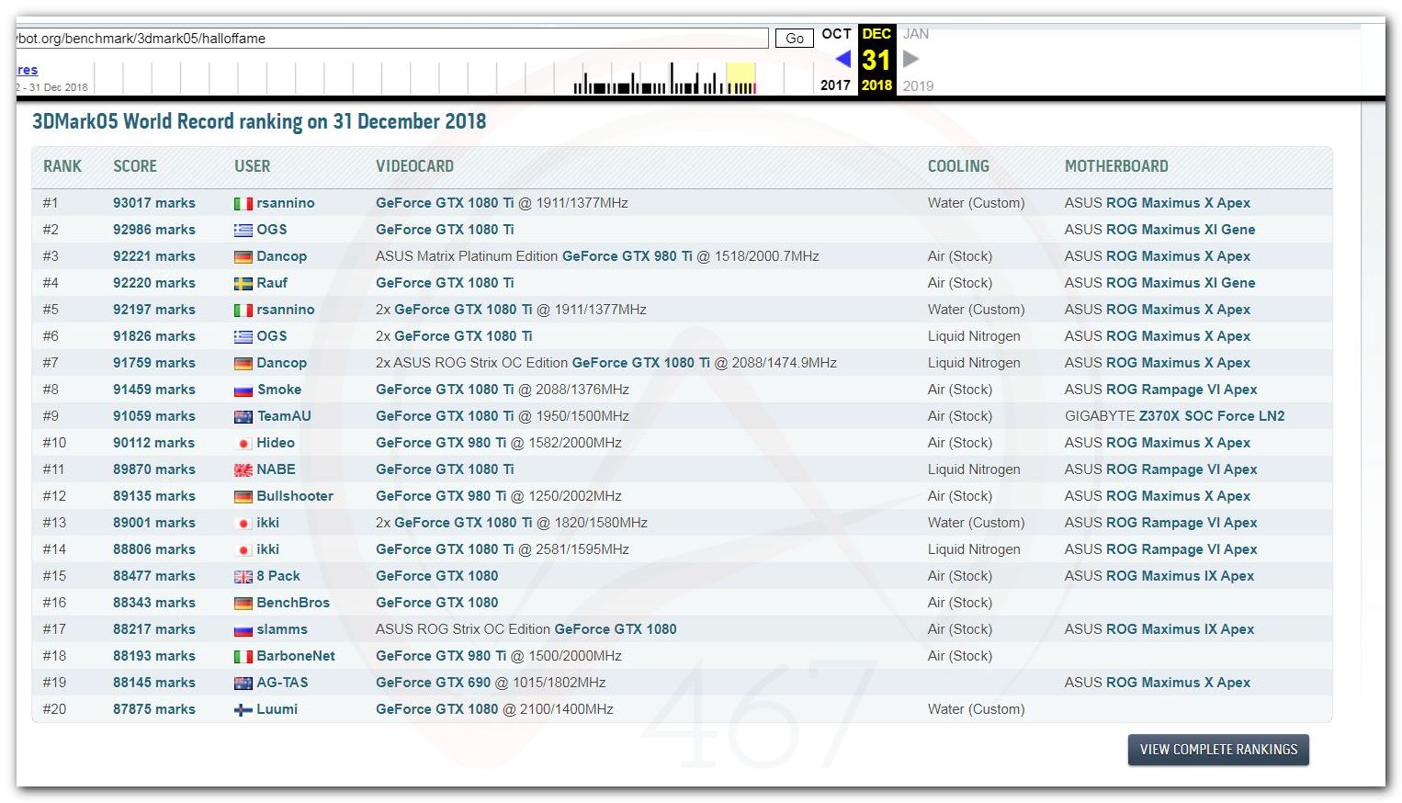This screenshot has width=1402, height=803.
Task: Open the Z370X SOC Force LN2 motherboard link
Action: point(1211,416)
